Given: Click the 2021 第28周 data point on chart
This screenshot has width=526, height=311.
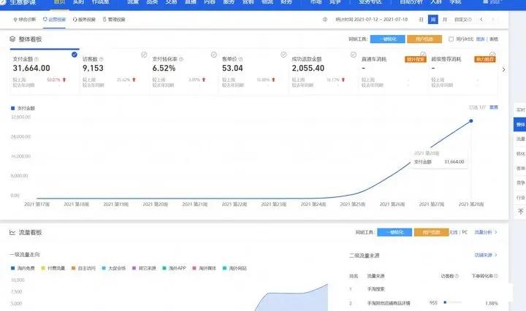Looking at the screenshot, I should click(x=471, y=121).
